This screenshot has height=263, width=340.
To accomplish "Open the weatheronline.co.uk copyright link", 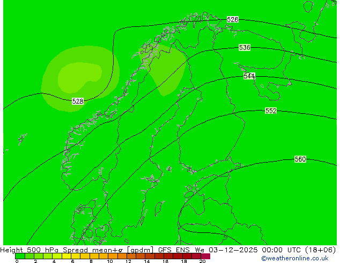I will click(295, 258).
